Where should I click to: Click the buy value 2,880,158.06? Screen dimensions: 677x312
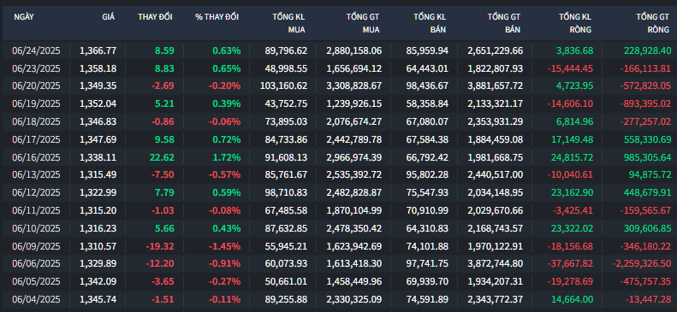click(354, 50)
